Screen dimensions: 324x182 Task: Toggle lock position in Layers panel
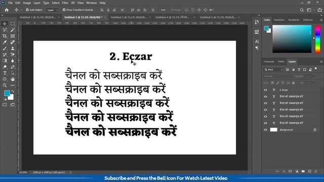tap(283, 83)
